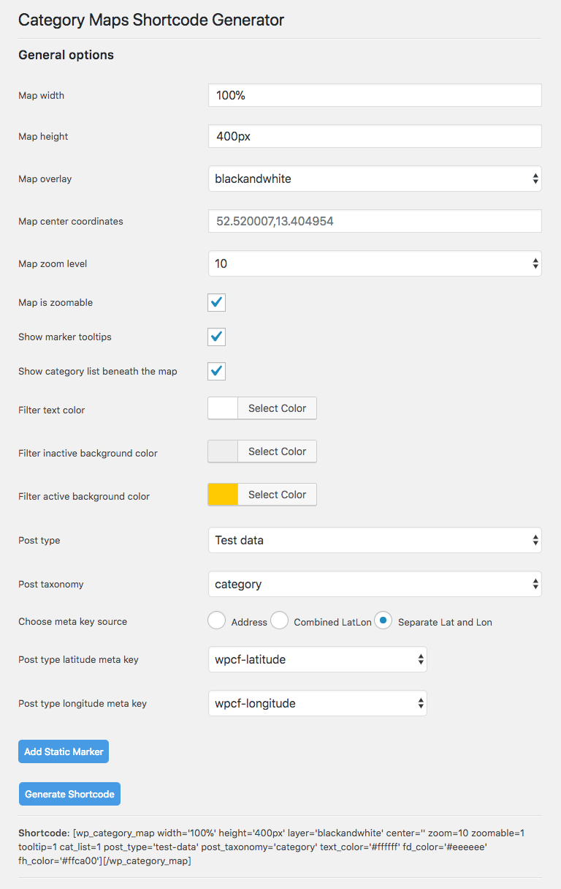
Task: Click the Map center coordinates field
Action: tap(375, 221)
